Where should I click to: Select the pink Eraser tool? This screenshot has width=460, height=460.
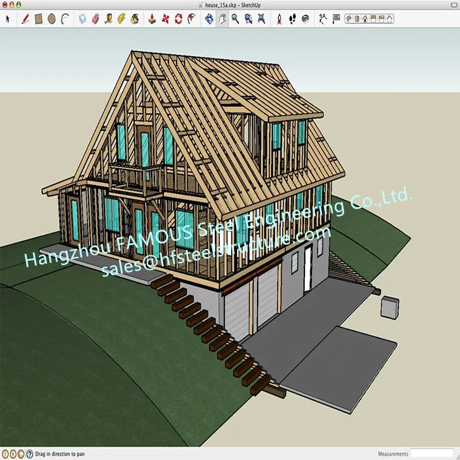tap(96, 19)
